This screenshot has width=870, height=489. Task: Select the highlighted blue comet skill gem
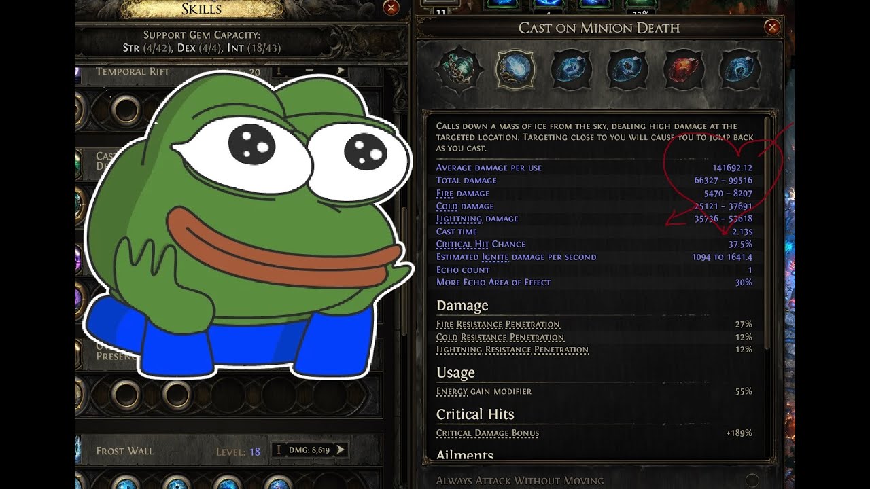point(516,69)
